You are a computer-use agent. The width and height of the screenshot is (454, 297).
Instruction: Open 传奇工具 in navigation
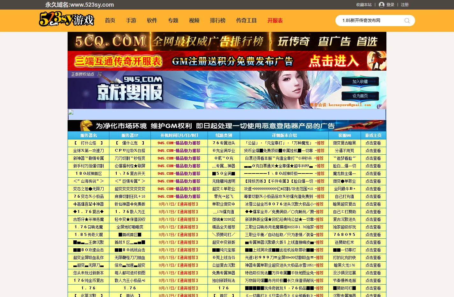(x=246, y=21)
